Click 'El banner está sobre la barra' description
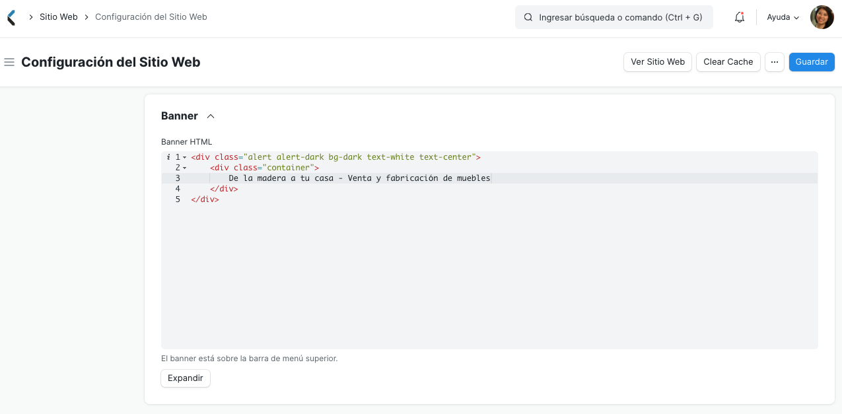Image resolution: width=842 pixels, height=414 pixels. [x=250, y=359]
